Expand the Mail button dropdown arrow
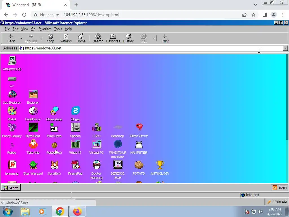The image size is (289, 217). pyautogui.click(x=154, y=38)
